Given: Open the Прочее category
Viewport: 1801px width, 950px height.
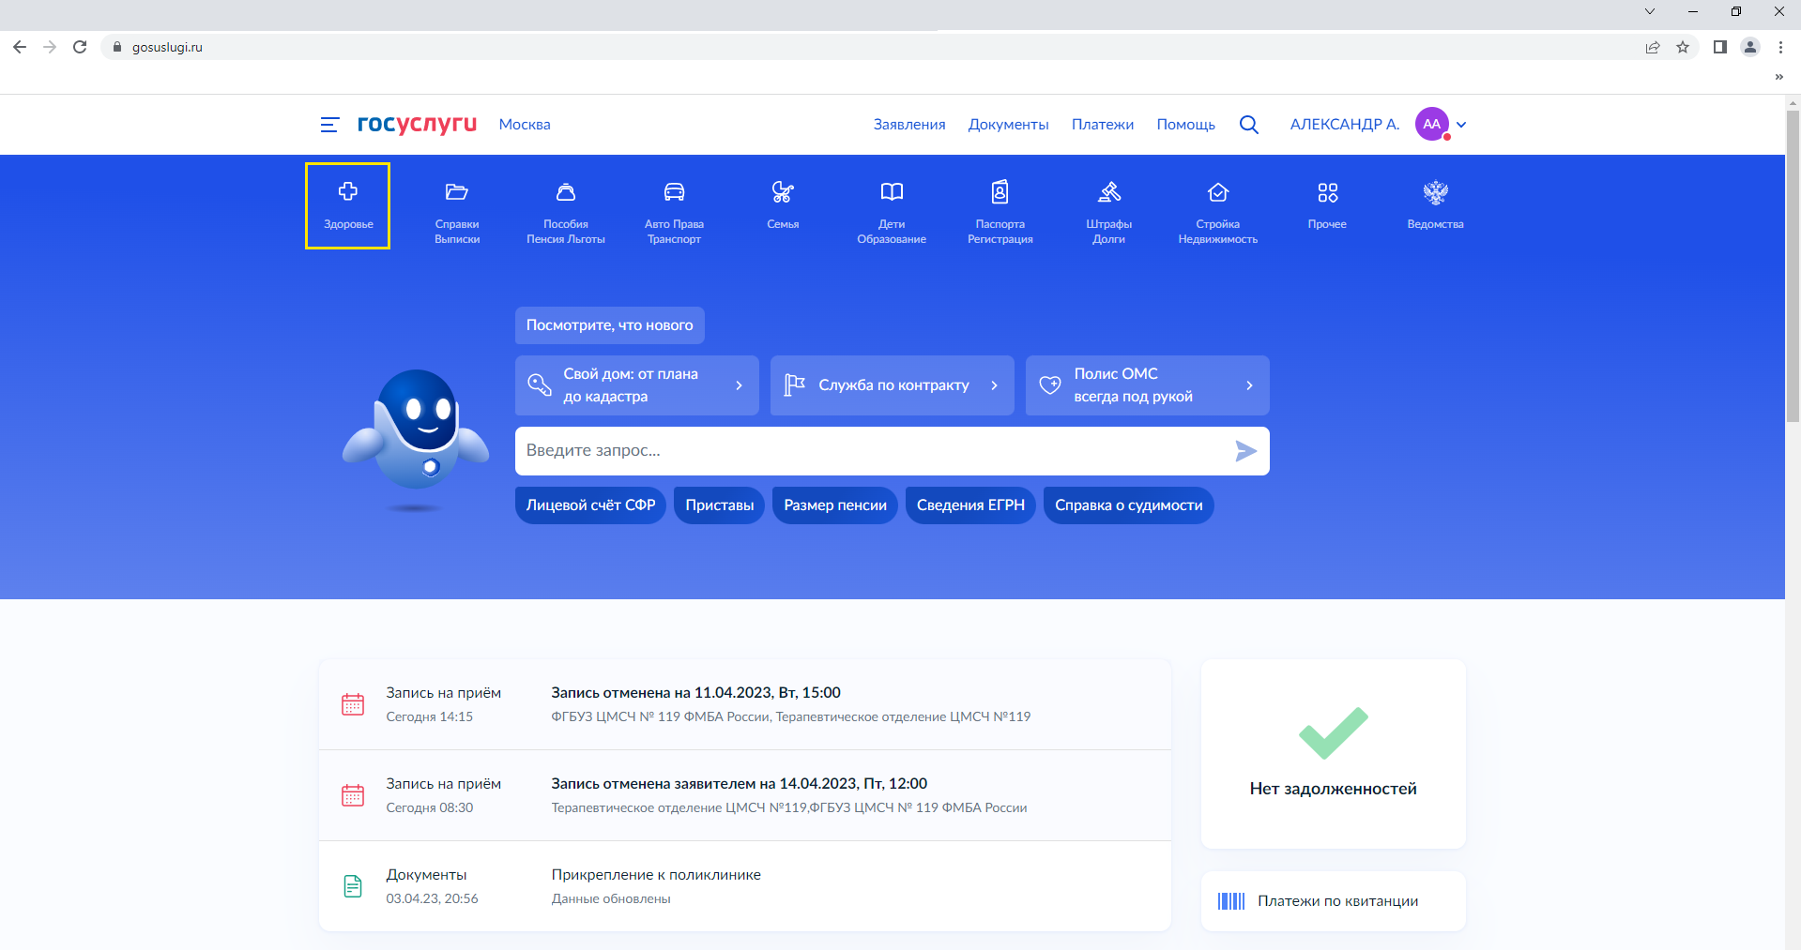Looking at the screenshot, I should (1327, 204).
